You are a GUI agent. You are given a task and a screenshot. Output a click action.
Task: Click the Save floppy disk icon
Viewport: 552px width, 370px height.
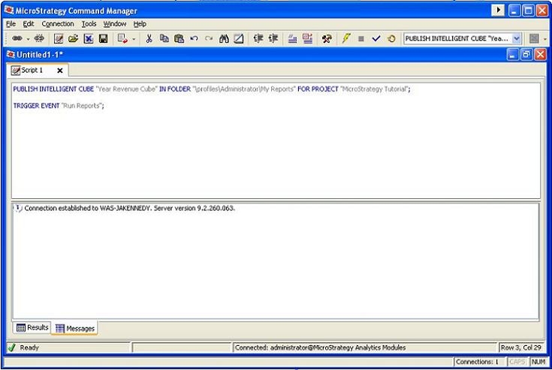103,39
